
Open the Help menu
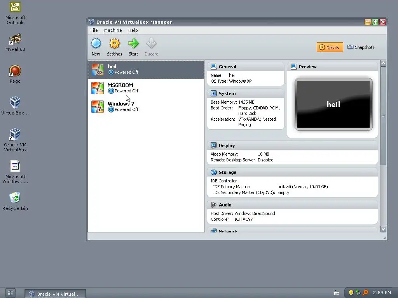tap(133, 30)
